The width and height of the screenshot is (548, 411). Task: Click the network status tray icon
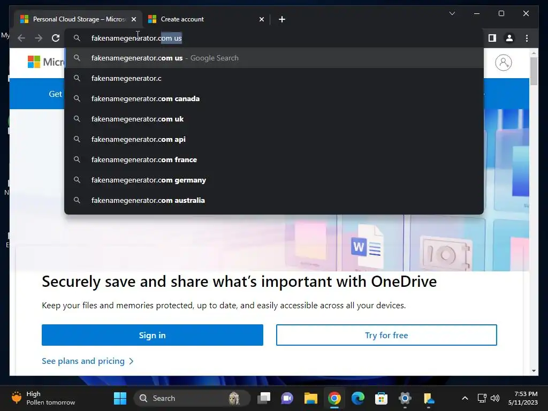point(482,398)
